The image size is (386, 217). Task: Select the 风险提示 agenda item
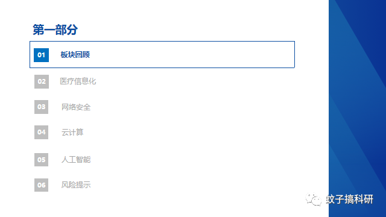tap(76, 185)
